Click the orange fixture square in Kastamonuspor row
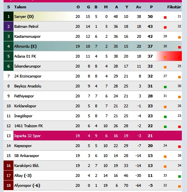The height and width of the screenshot is (192, 187). click(179, 37)
